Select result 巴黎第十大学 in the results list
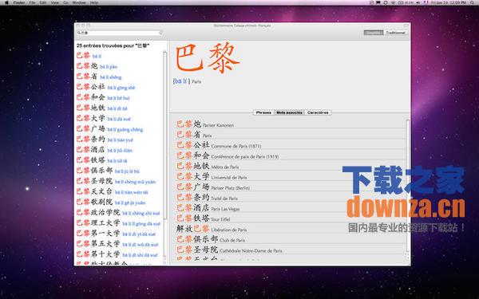479x299 pixels. coord(117,254)
